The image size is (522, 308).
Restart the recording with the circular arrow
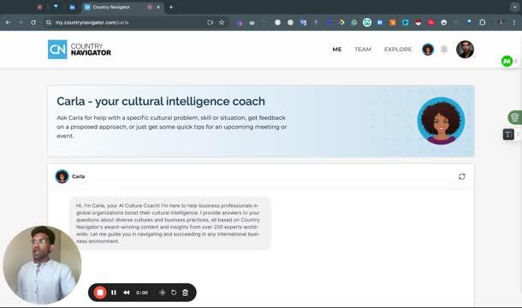click(x=174, y=293)
